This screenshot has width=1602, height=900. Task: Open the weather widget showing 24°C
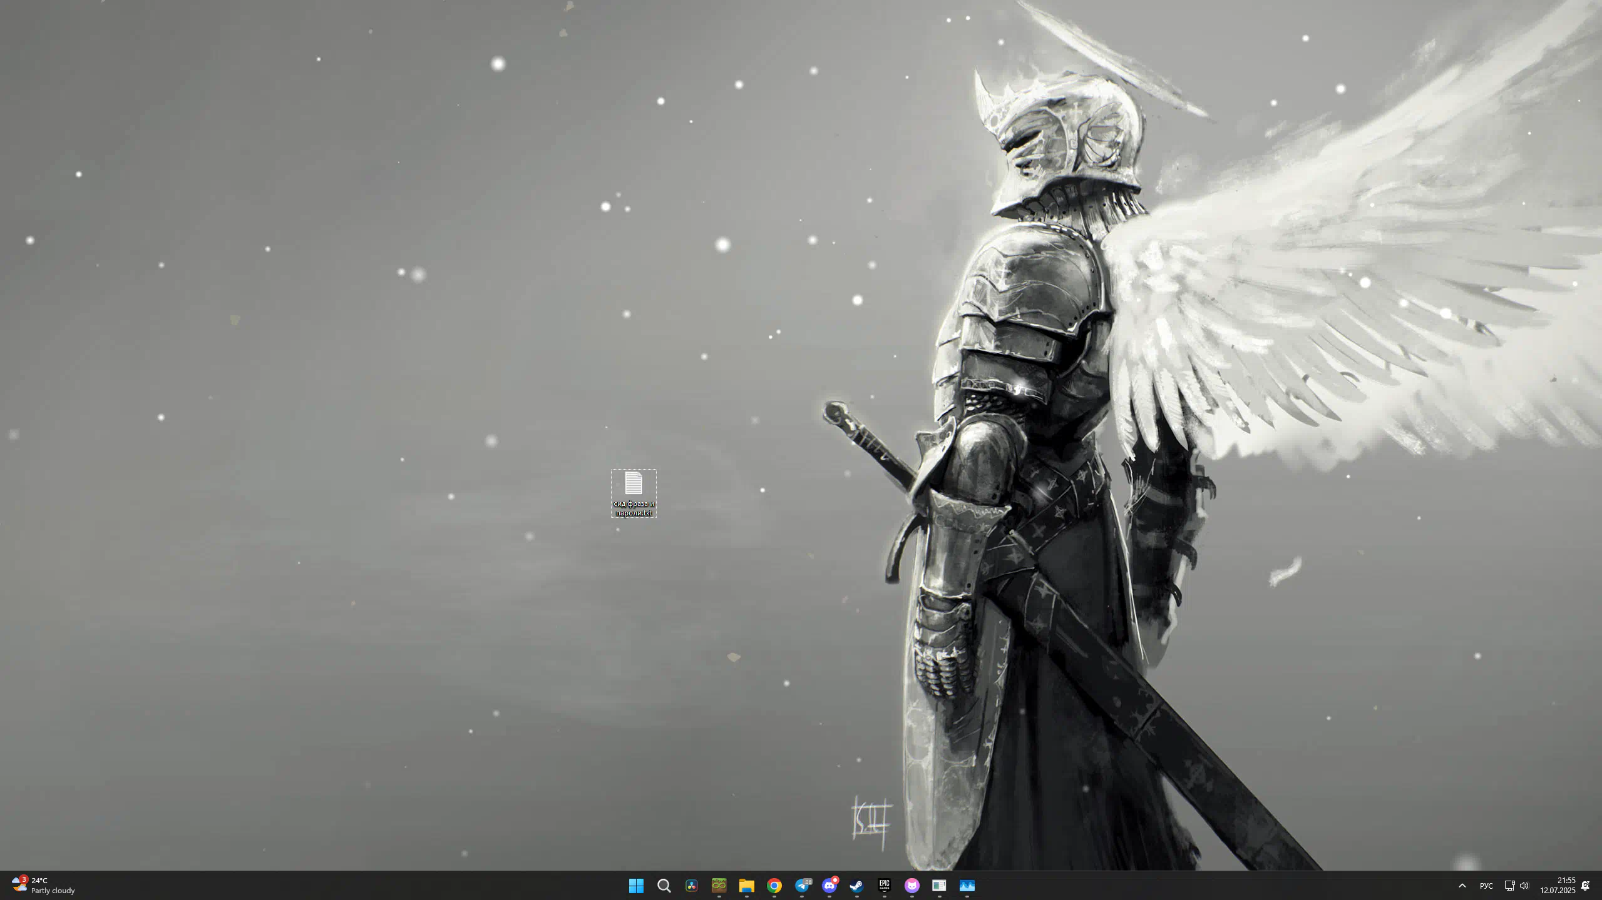point(43,886)
